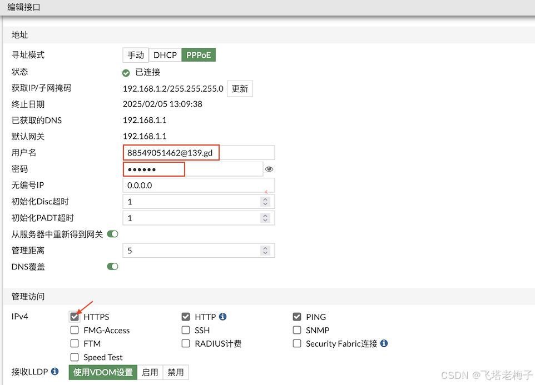
Task: Click the green 已连接 status icon
Action: pos(126,73)
